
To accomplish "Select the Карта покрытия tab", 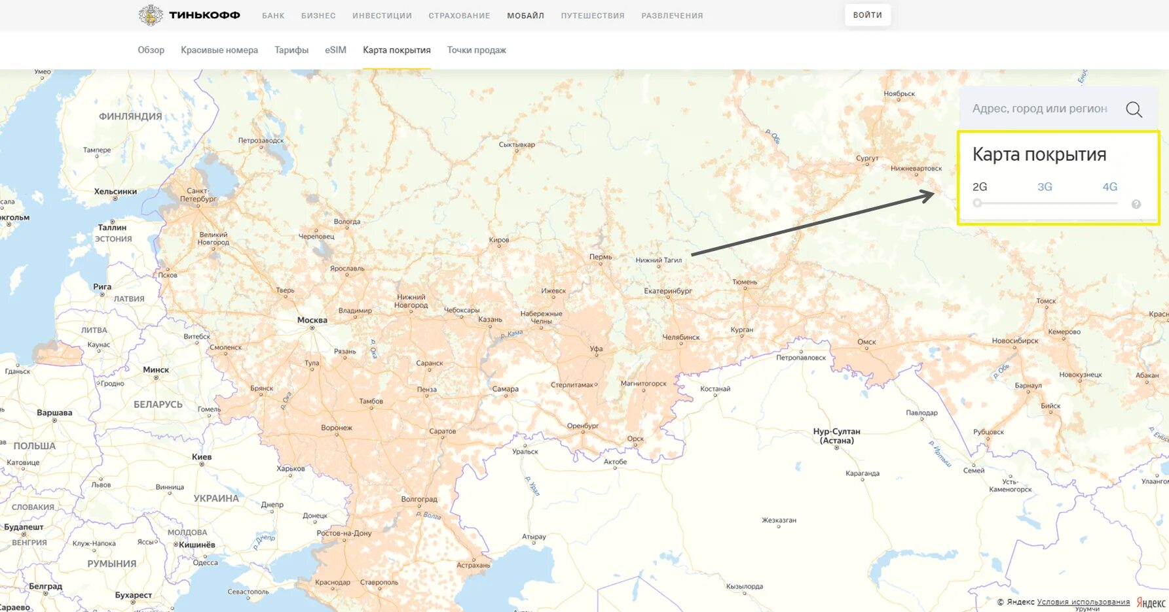I will point(397,50).
